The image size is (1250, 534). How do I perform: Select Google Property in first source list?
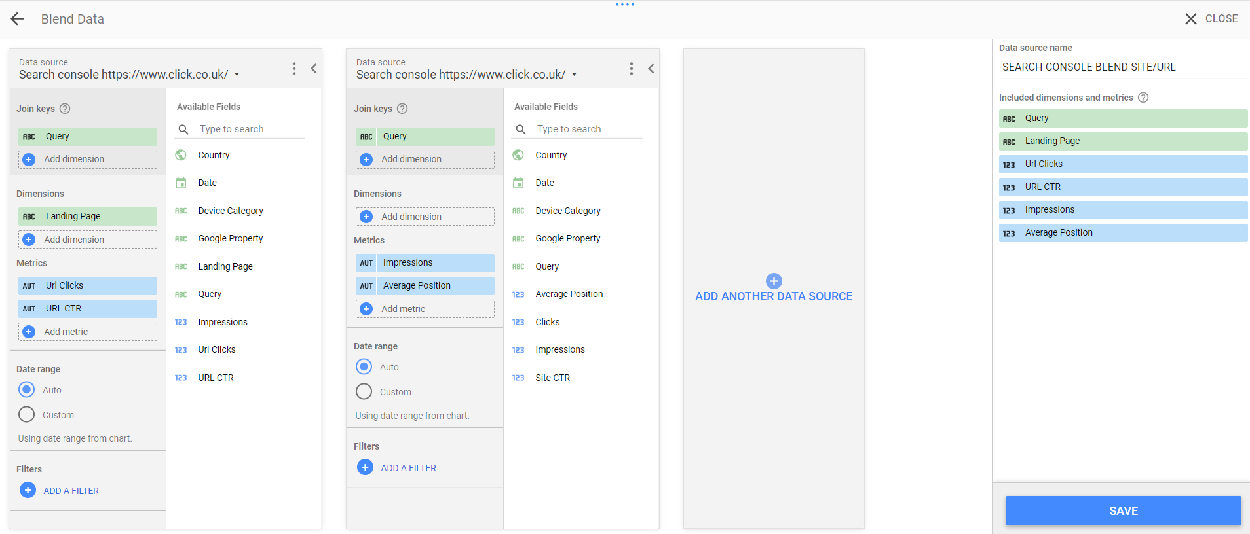[231, 239]
